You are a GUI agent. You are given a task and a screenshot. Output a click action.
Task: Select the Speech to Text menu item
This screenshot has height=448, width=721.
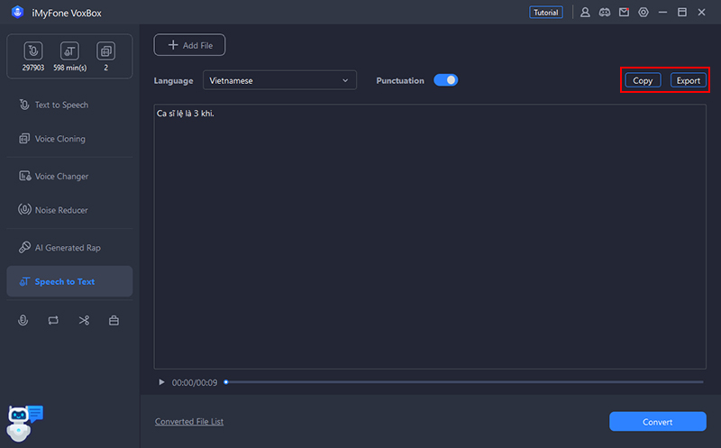click(x=69, y=281)
